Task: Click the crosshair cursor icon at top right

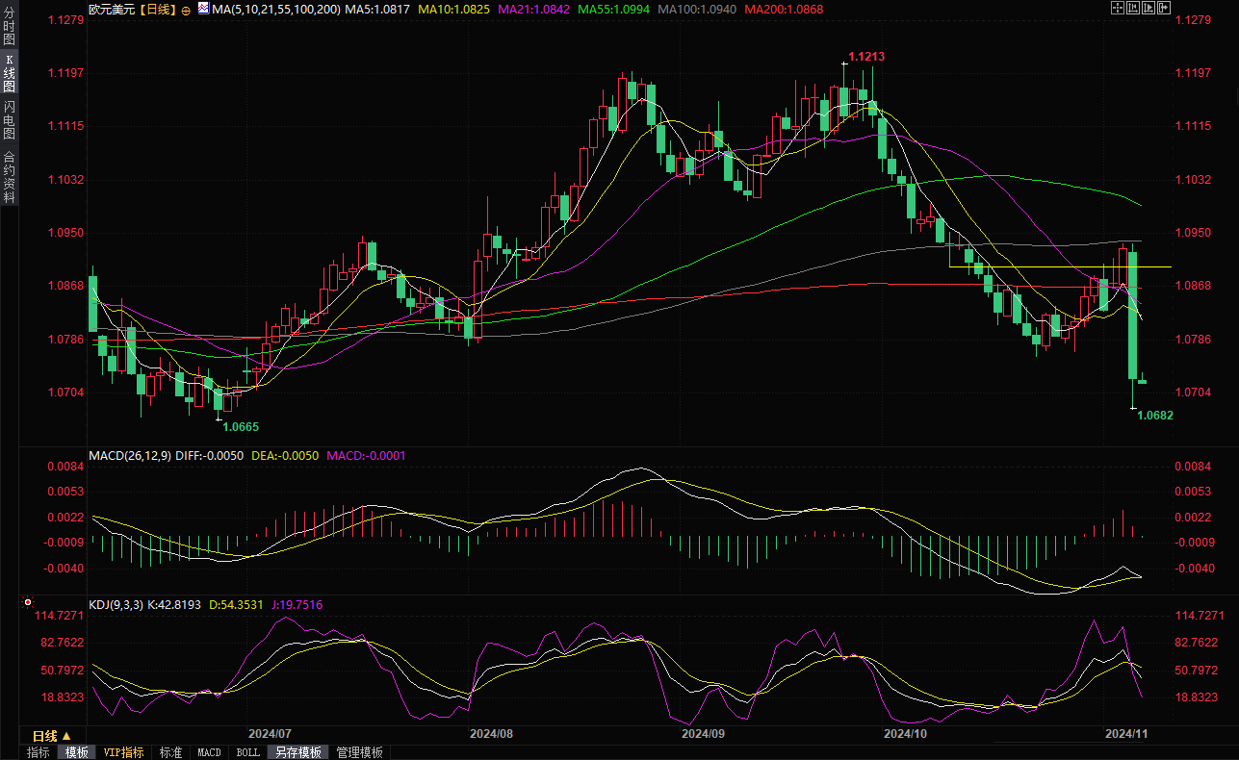Action: [x=1117, y=9]
